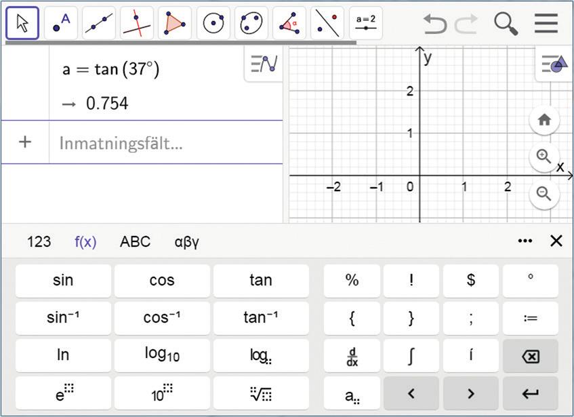Tap the dollar sign key
This screenshot has width=574, height=417.
[471, 281]
